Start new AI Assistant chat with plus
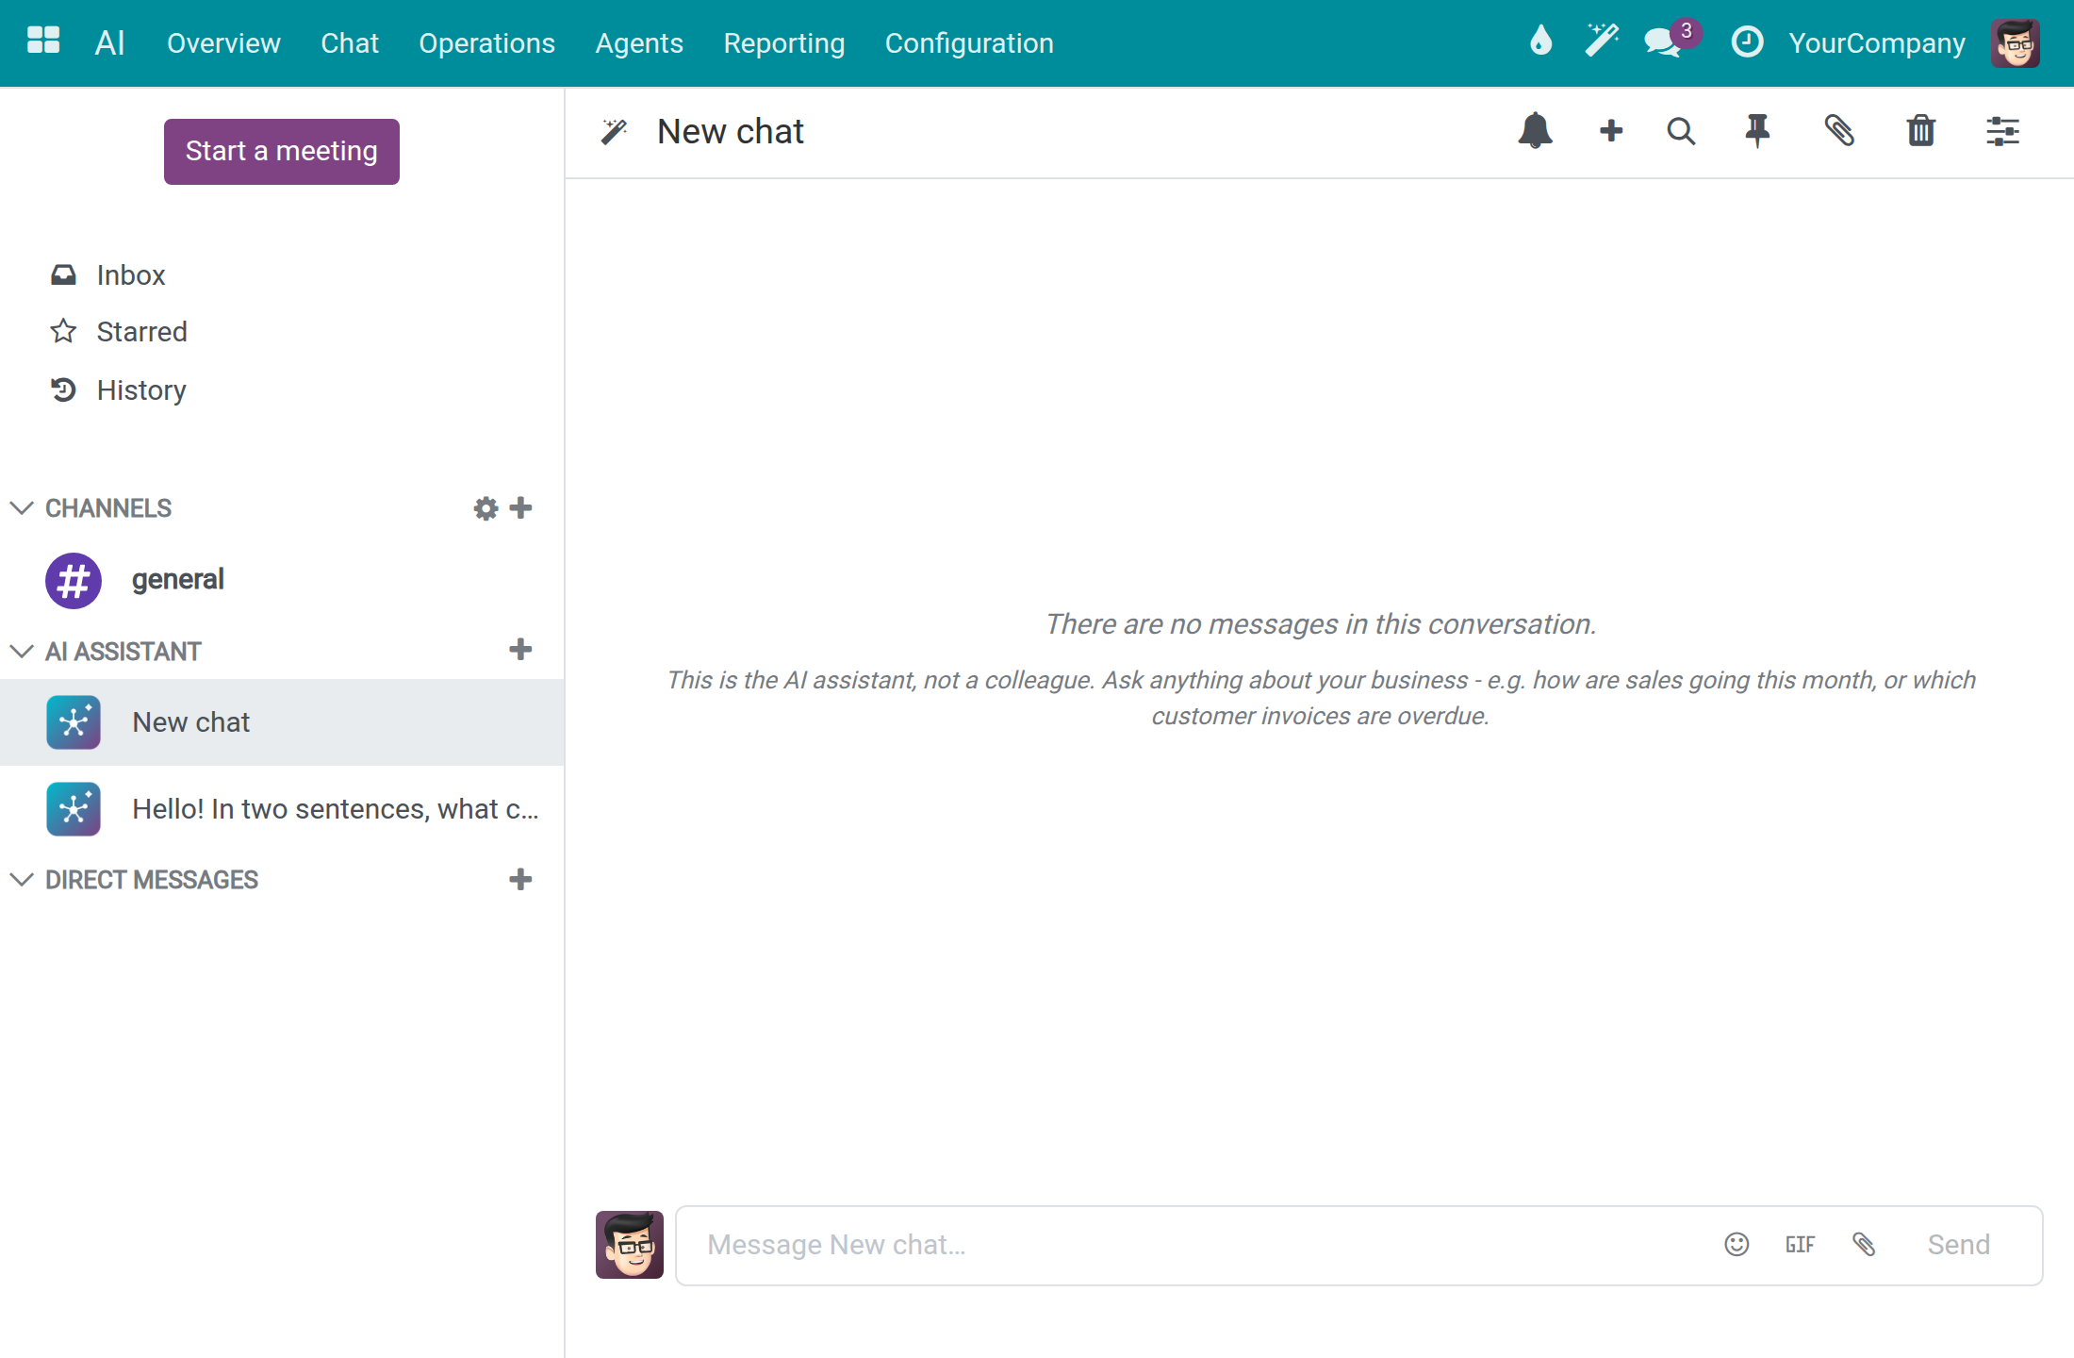Viewport: 2074px width, 1358px height. pyautogui.click(x=520, y=650)
